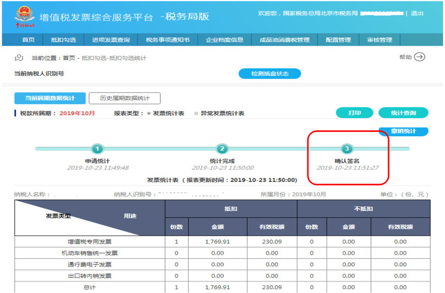
Task: Click the tax bureau emblem logo
Action: pyautogui.click(x=24, y=16)
